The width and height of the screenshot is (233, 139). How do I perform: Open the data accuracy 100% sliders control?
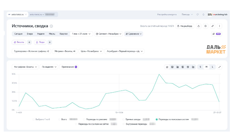coord(217,34)
